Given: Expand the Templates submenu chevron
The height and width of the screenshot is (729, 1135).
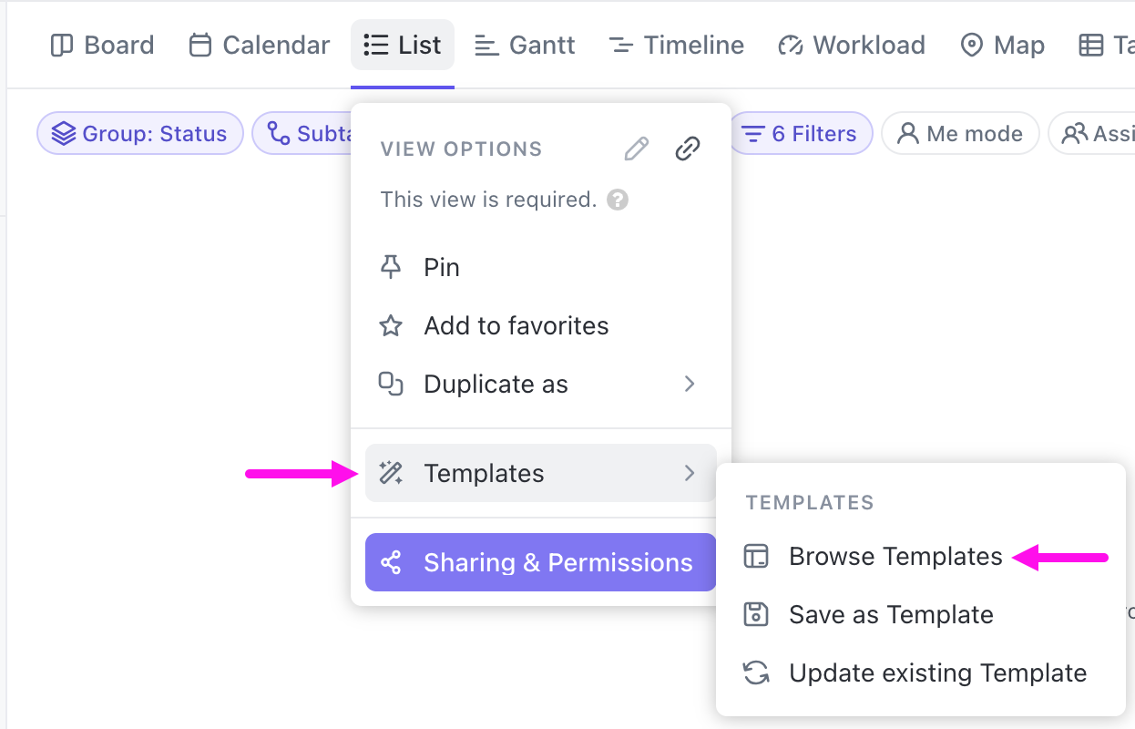Looking at the screenshot, I should coord(690,473).
